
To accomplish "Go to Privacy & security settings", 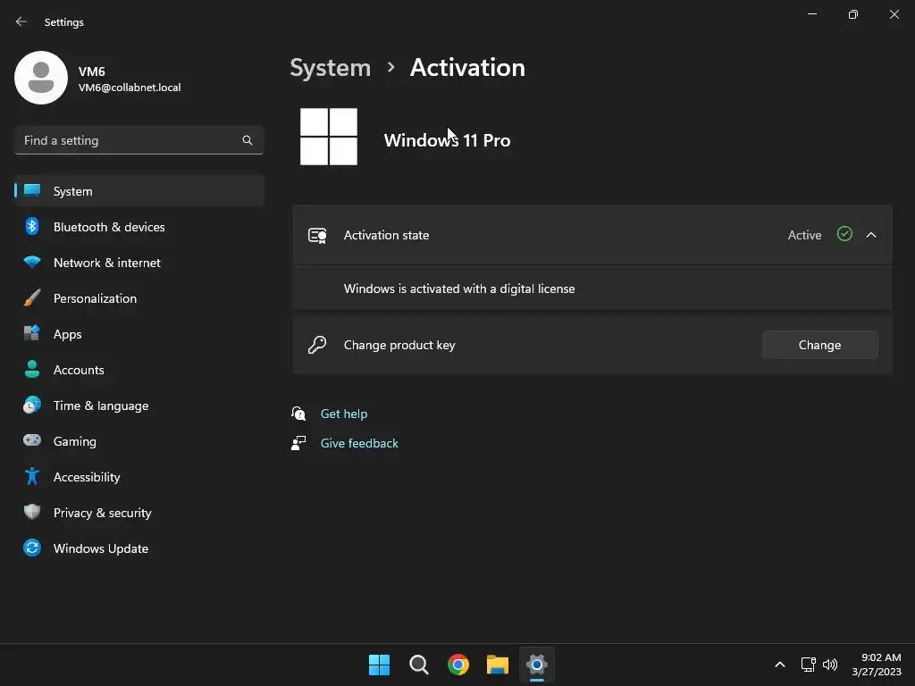I will pyautogui.click(x=139, y=513).
